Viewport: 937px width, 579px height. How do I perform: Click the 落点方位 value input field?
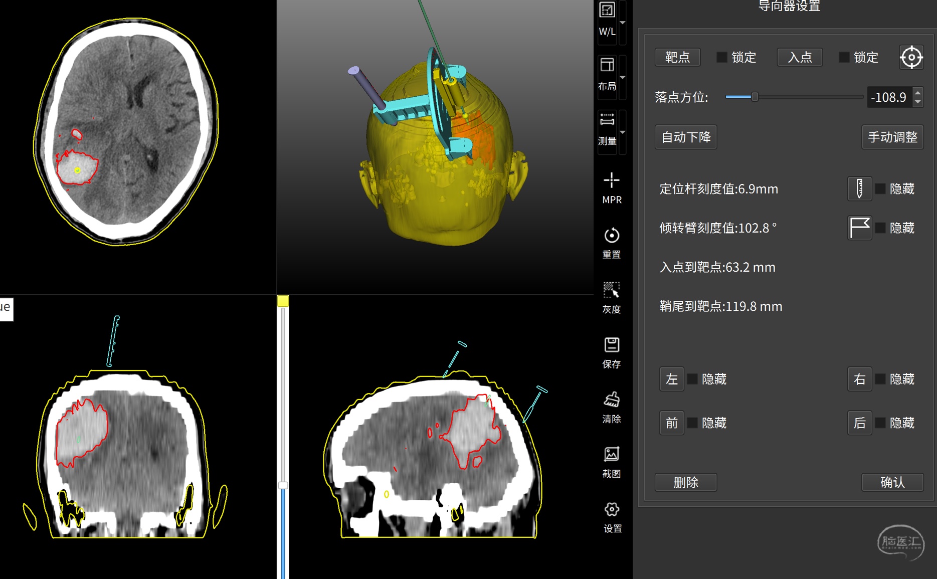(x=889, y=97)
